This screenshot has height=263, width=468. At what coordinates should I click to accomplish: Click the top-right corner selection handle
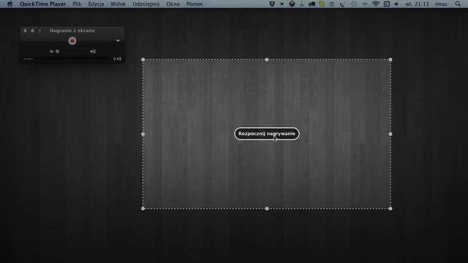390,60
